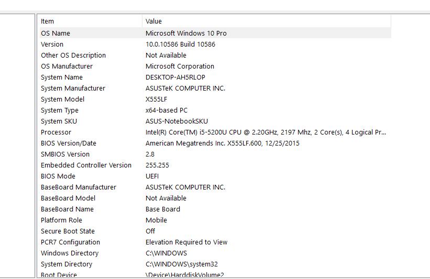Image resolution: width=430 pixels, height=279 pixels.
Task: Select the System Model row
Action: (x=215, y=99)
